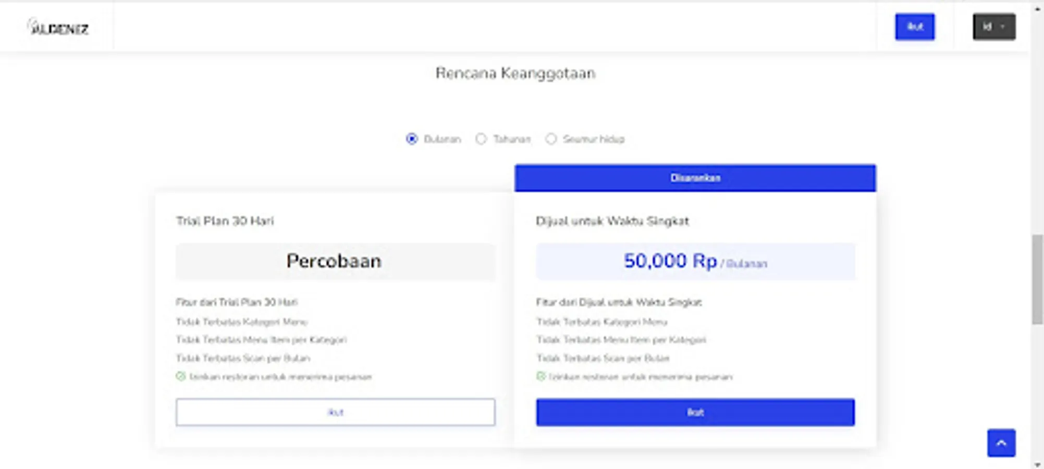The width and height of the screenshot is (1044, 469).
Task: Click the Aldenez logo in the header
Action: coord(58,28)
